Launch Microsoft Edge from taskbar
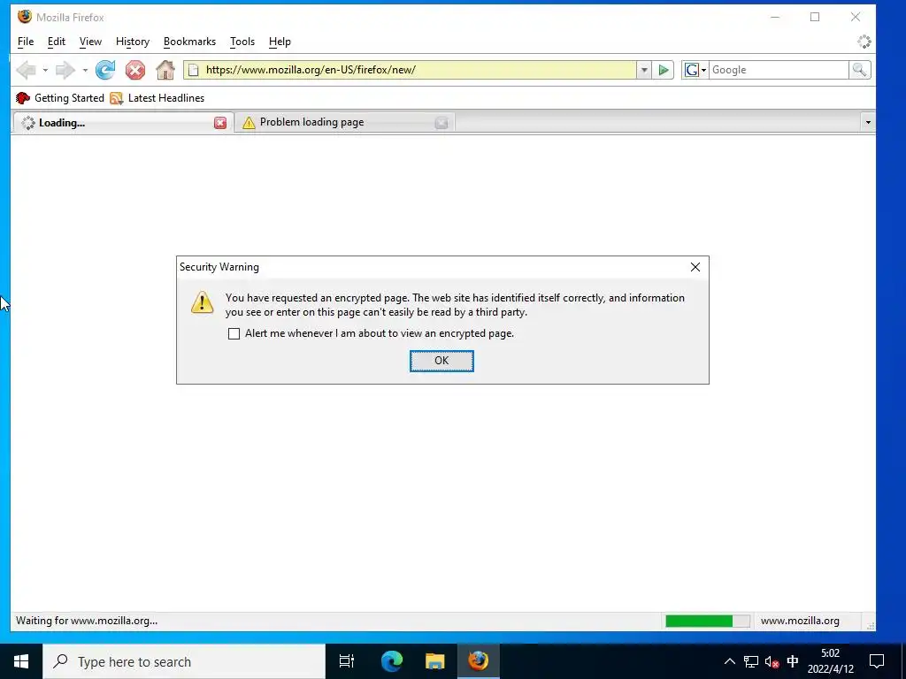Screen dimensions: 906x679 [391, 661]
